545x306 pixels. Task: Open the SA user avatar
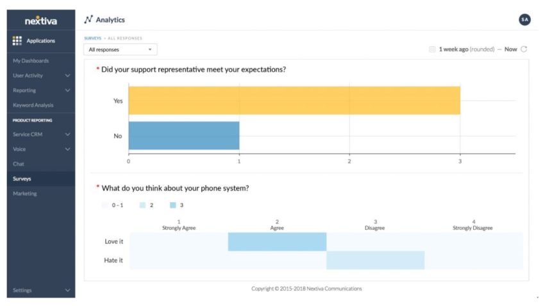tap(524, 20)
